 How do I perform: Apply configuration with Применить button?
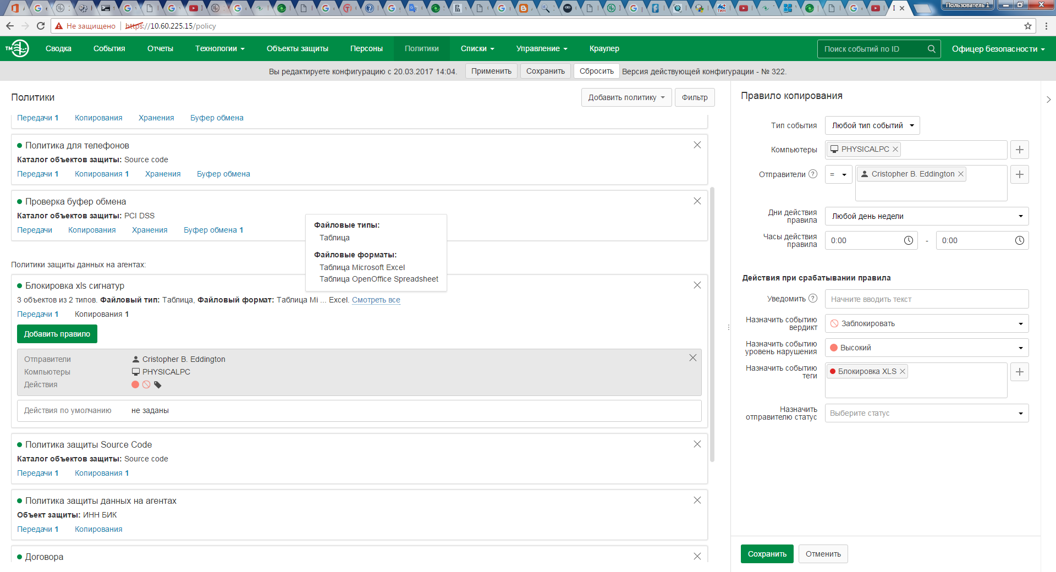(491, 71)
